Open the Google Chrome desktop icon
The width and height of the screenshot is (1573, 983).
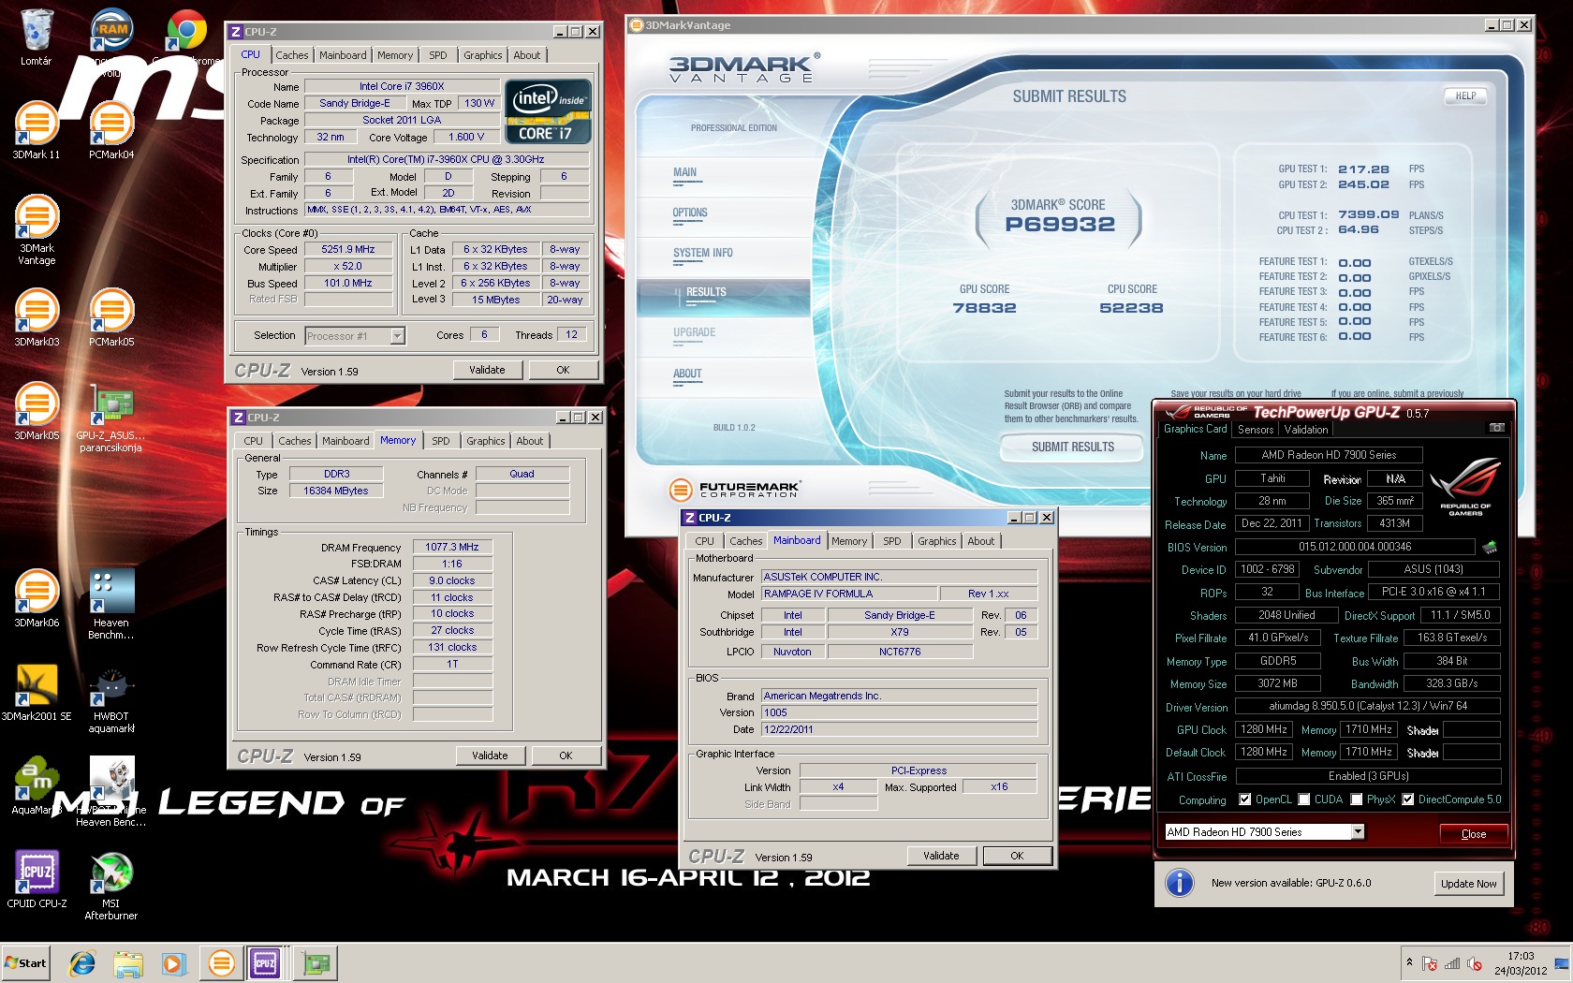(x=186, y=37)
